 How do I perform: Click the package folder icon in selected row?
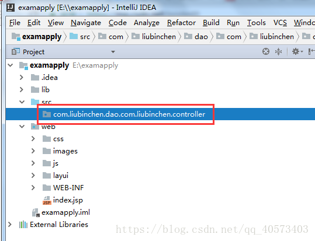point(47,114)
